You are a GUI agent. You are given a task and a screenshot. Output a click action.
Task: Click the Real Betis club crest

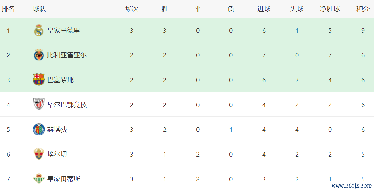39,179
